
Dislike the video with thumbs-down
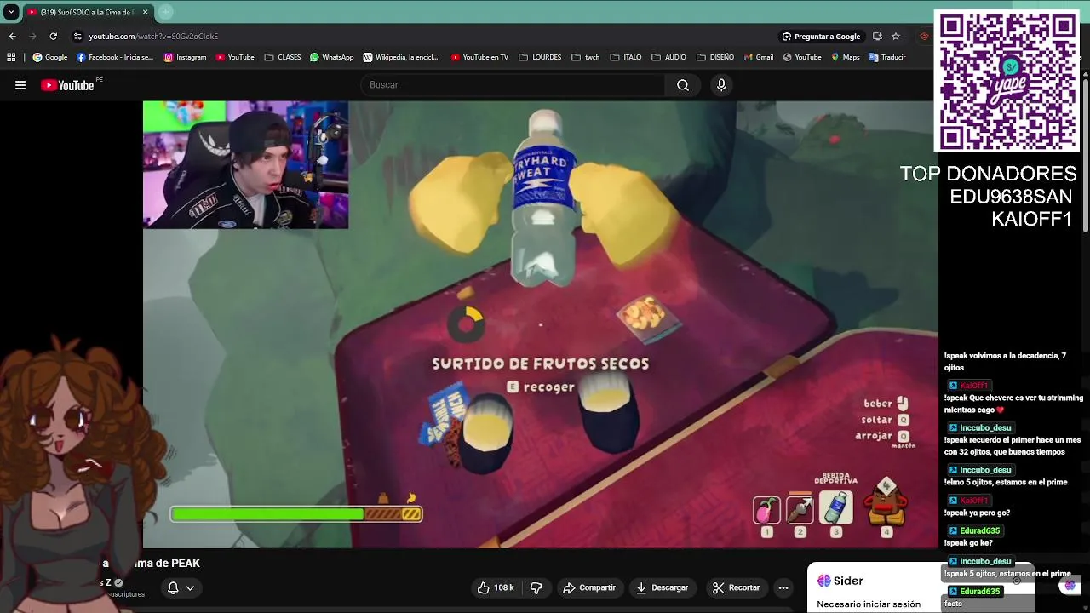tap(536, 587)
